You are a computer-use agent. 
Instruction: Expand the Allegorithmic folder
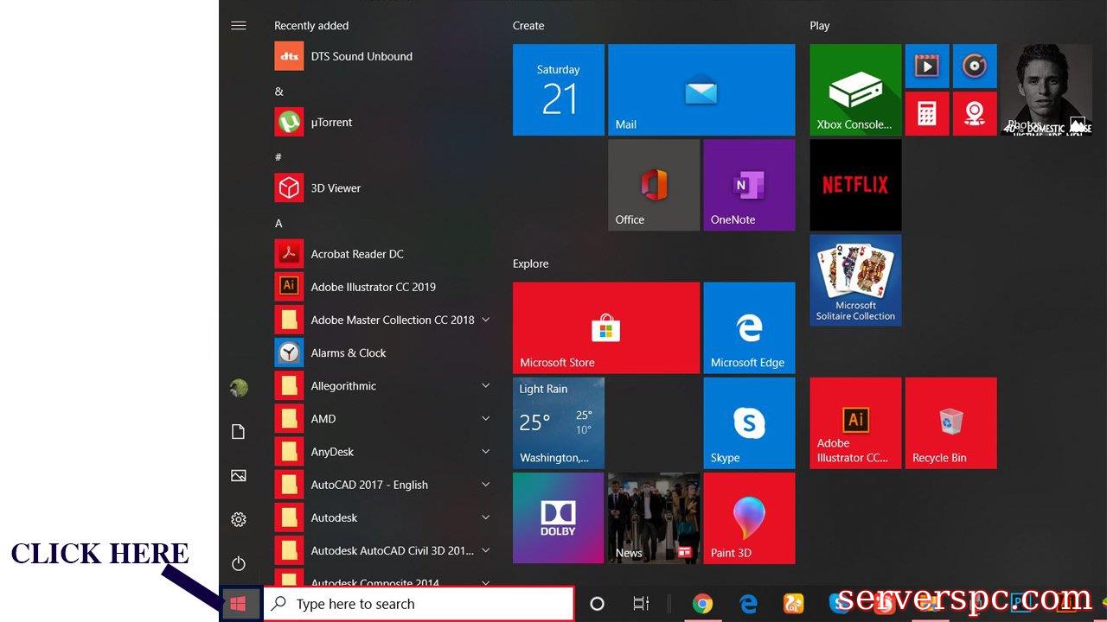click(485, 386)
